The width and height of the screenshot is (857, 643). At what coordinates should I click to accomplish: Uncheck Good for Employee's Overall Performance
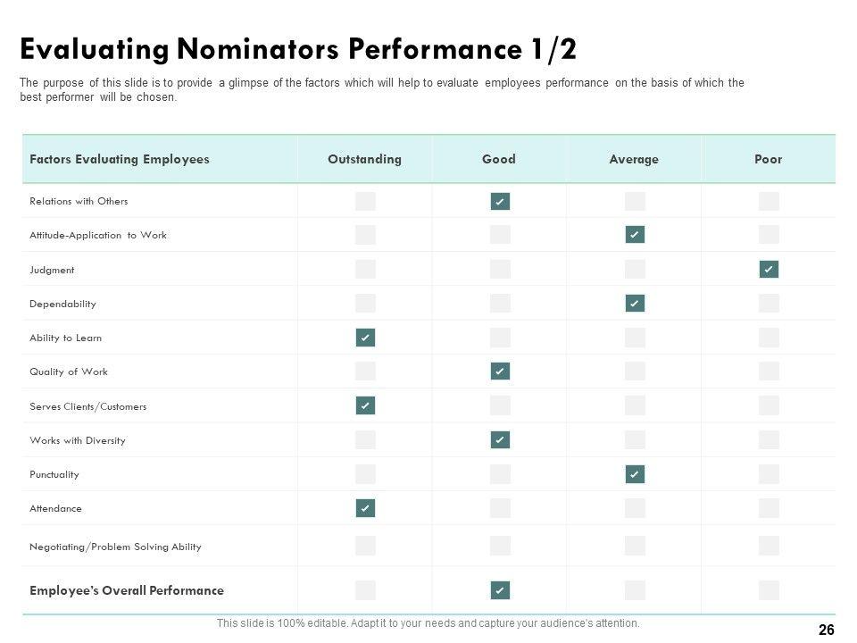pyautogui.click(x=500, y=590)
